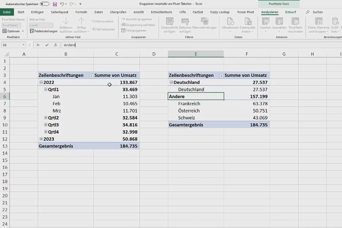
Task: Open Quick Access Toolbar customize arrow
Action: pos(80,4)
